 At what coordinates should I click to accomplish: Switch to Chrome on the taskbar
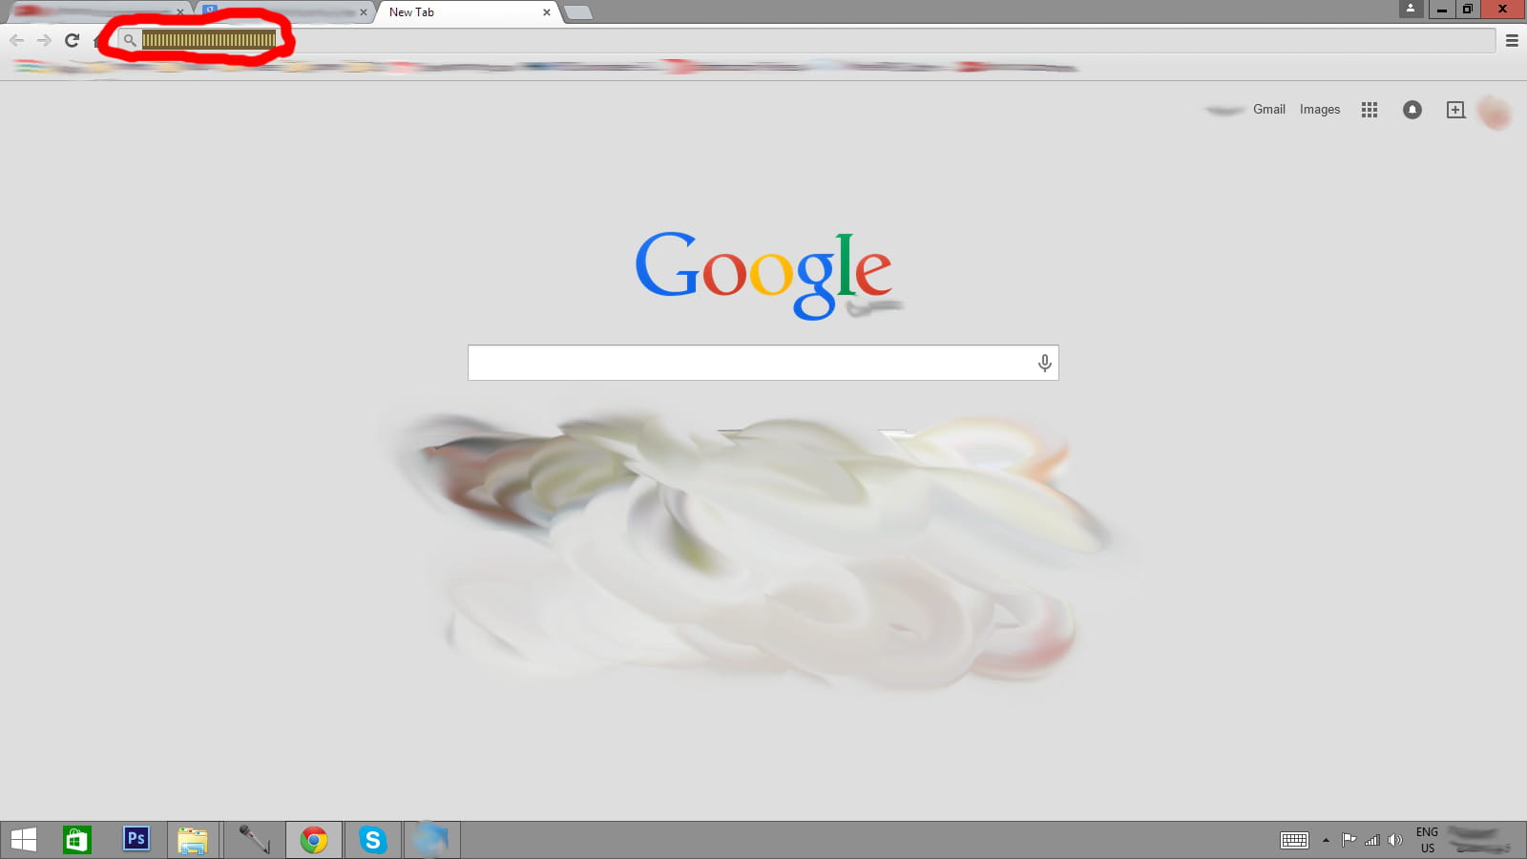314,840
